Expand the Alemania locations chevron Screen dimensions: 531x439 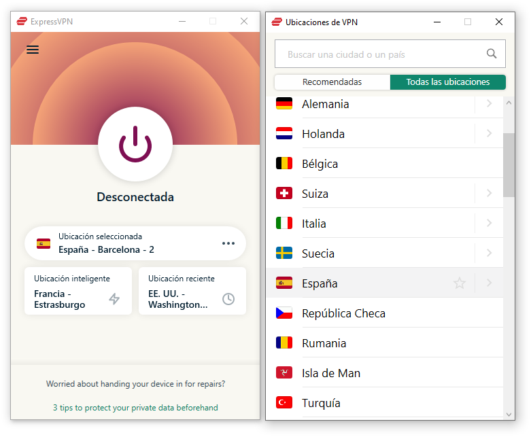pyautogui.click(x=489, y=103)
